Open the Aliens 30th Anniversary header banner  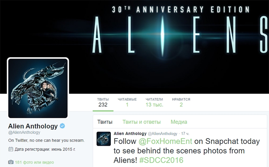pyautogui.click(x=134, y=47)
